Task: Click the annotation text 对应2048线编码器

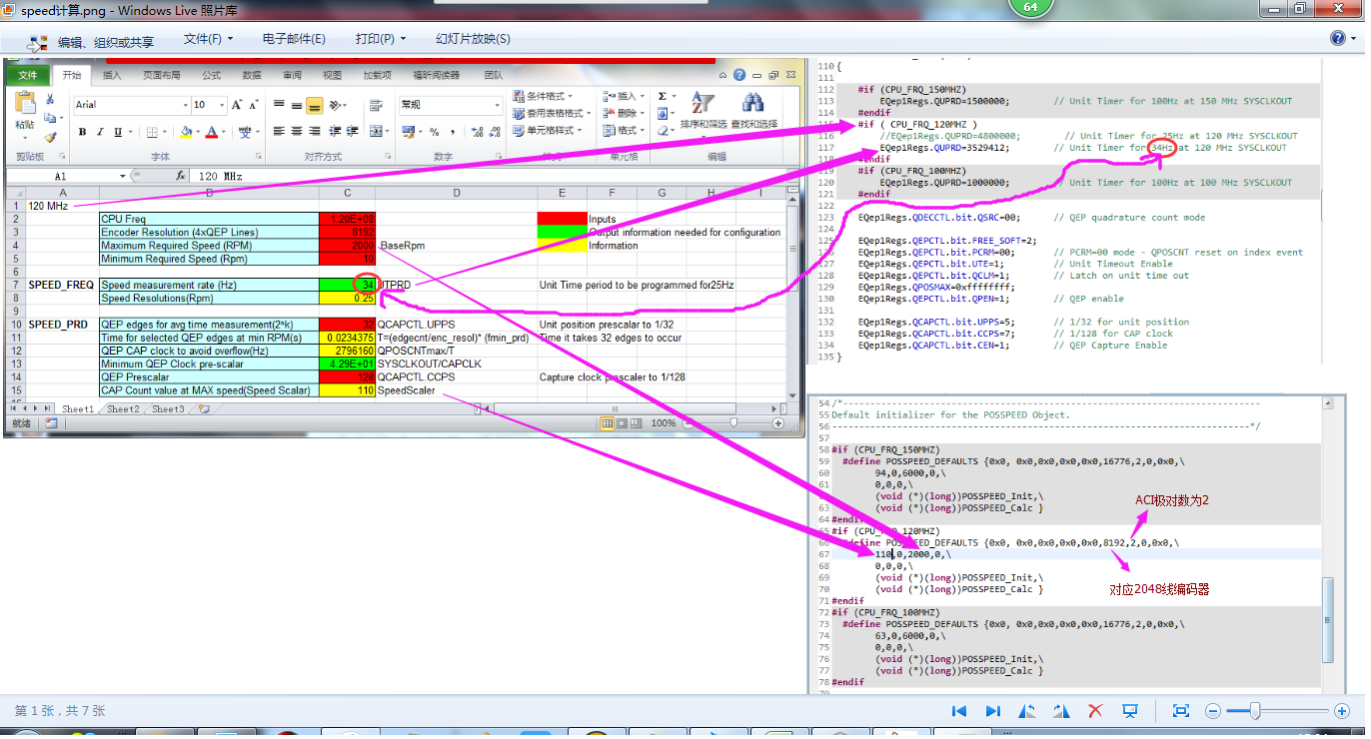Action: [1159, 589]
